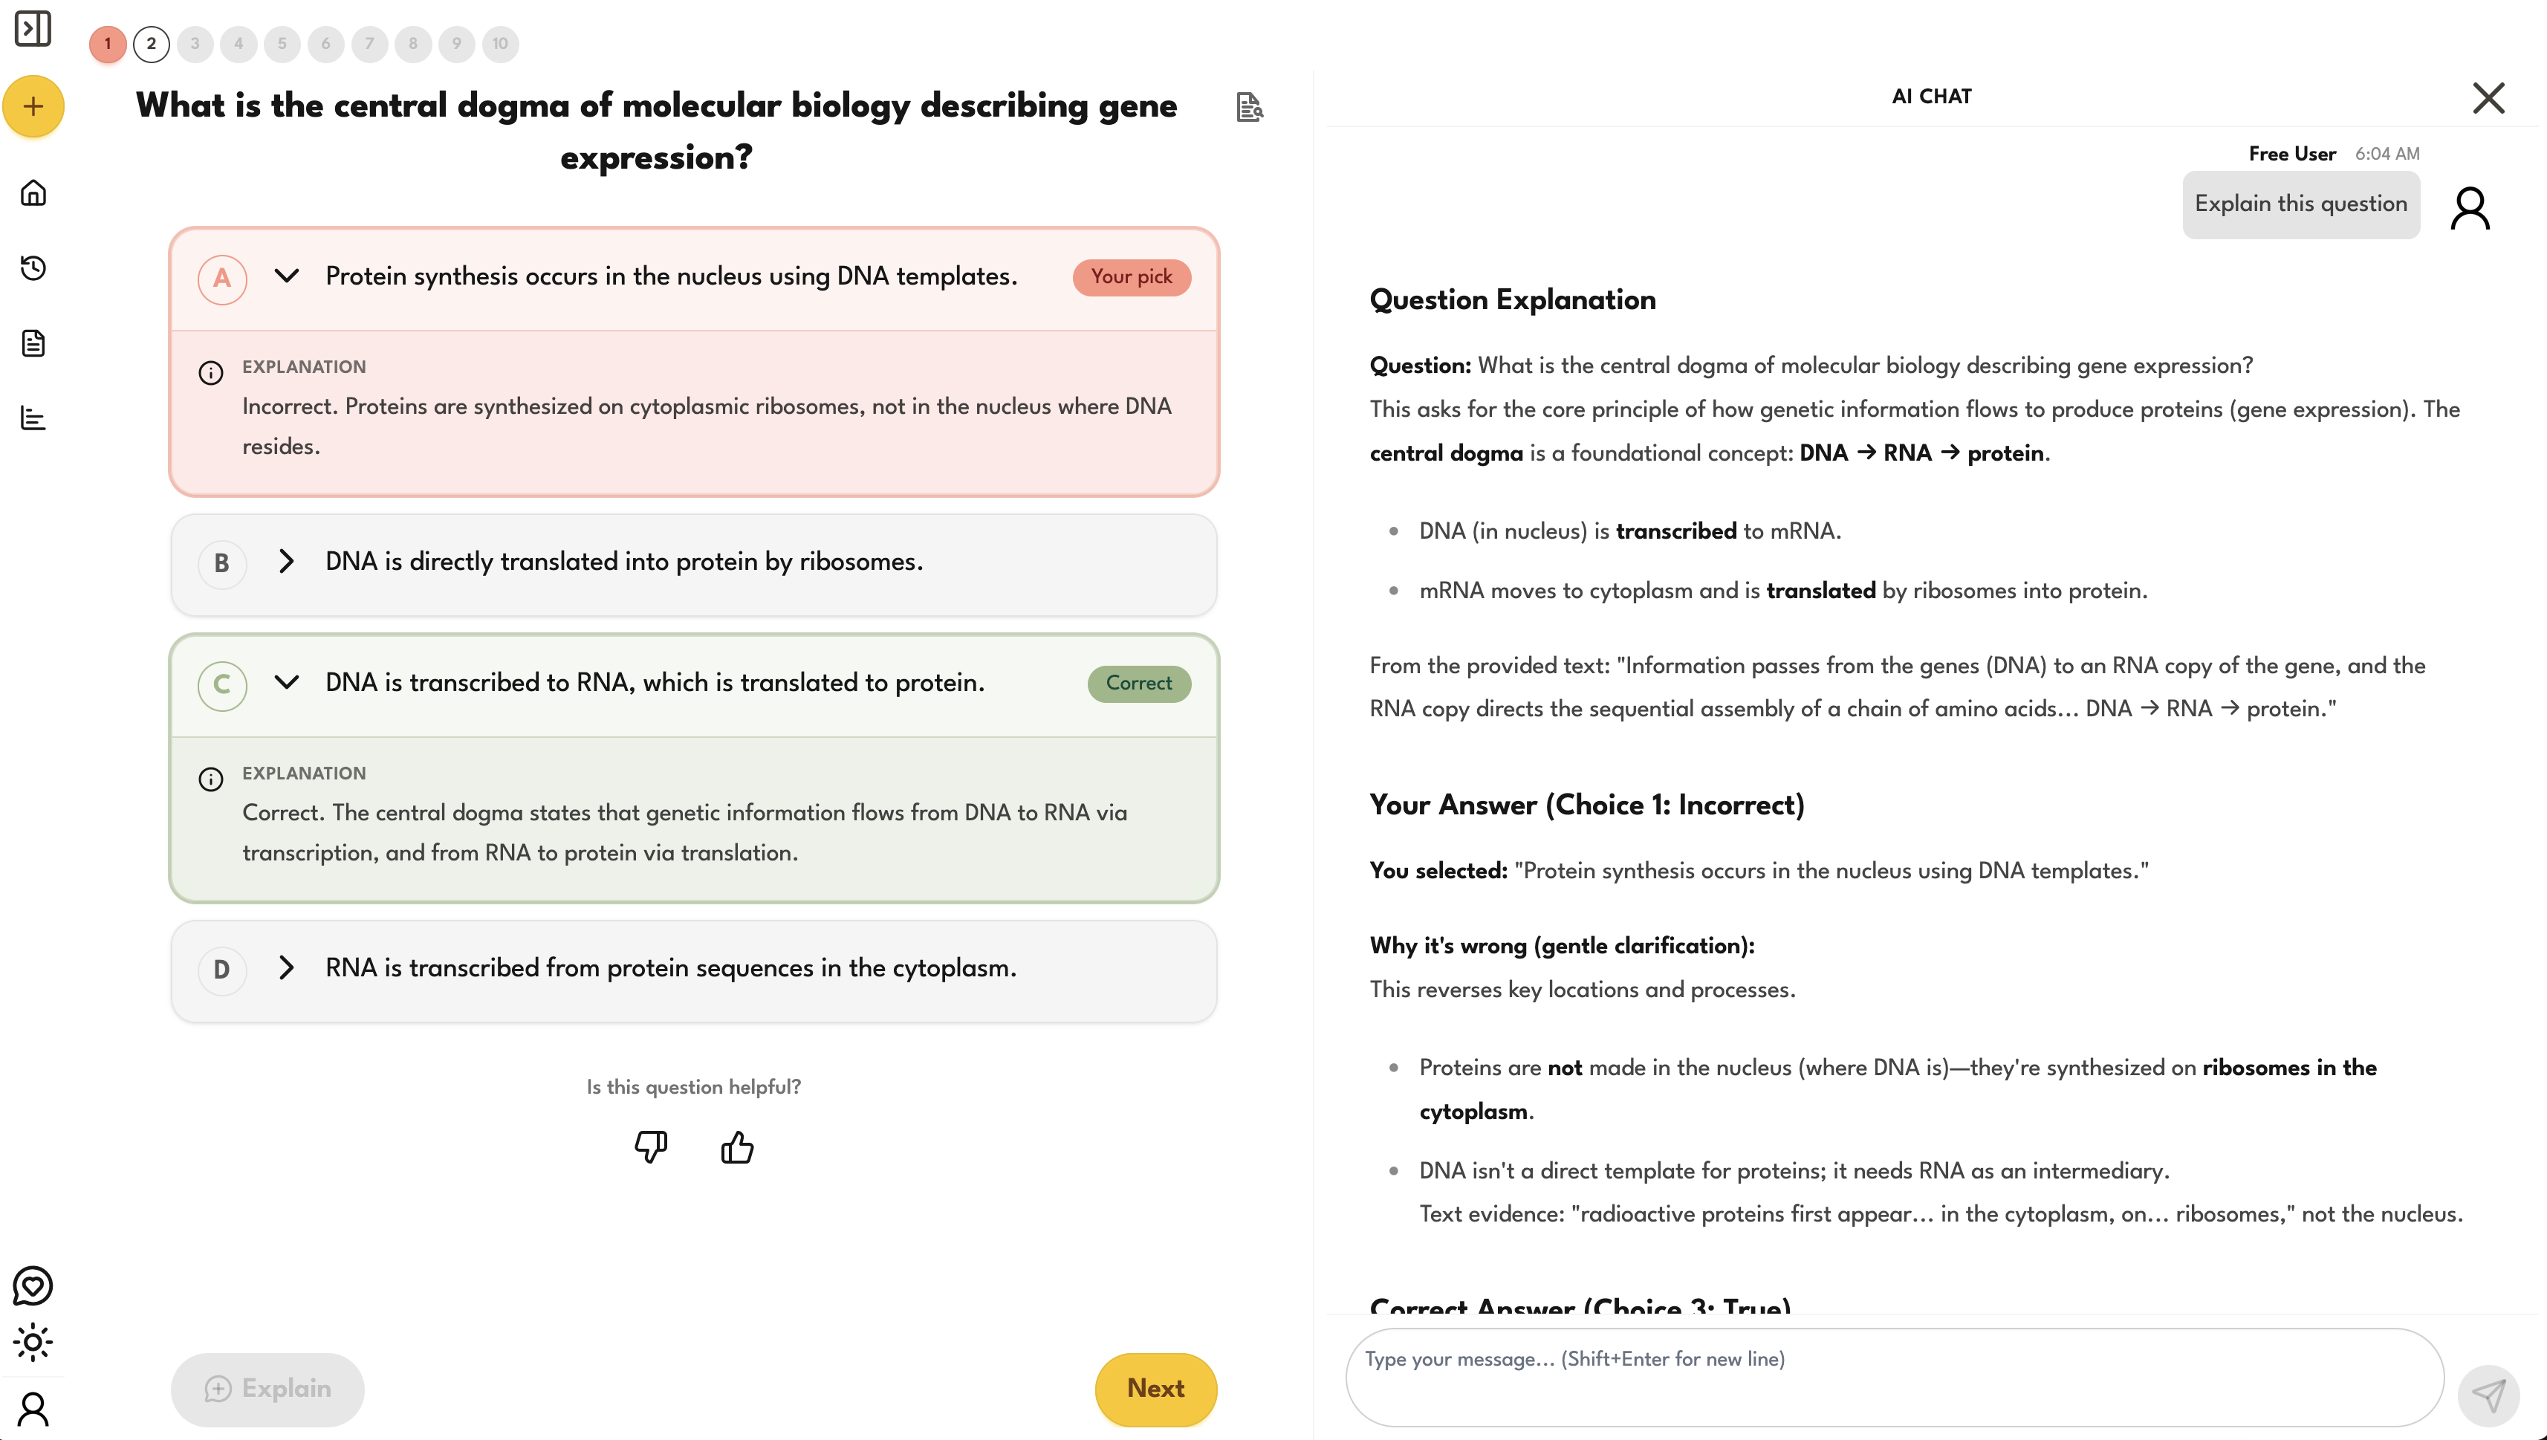
Task: Toggle light/dark theme with the sun icon
Action: pyautogui.click(x=33, y=1343)
